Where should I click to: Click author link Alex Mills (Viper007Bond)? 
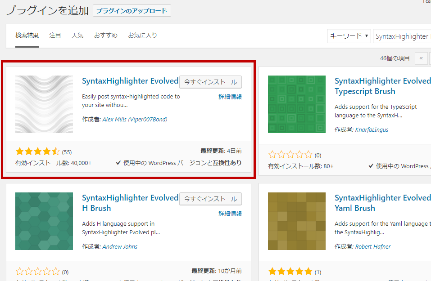click(135, 120)
